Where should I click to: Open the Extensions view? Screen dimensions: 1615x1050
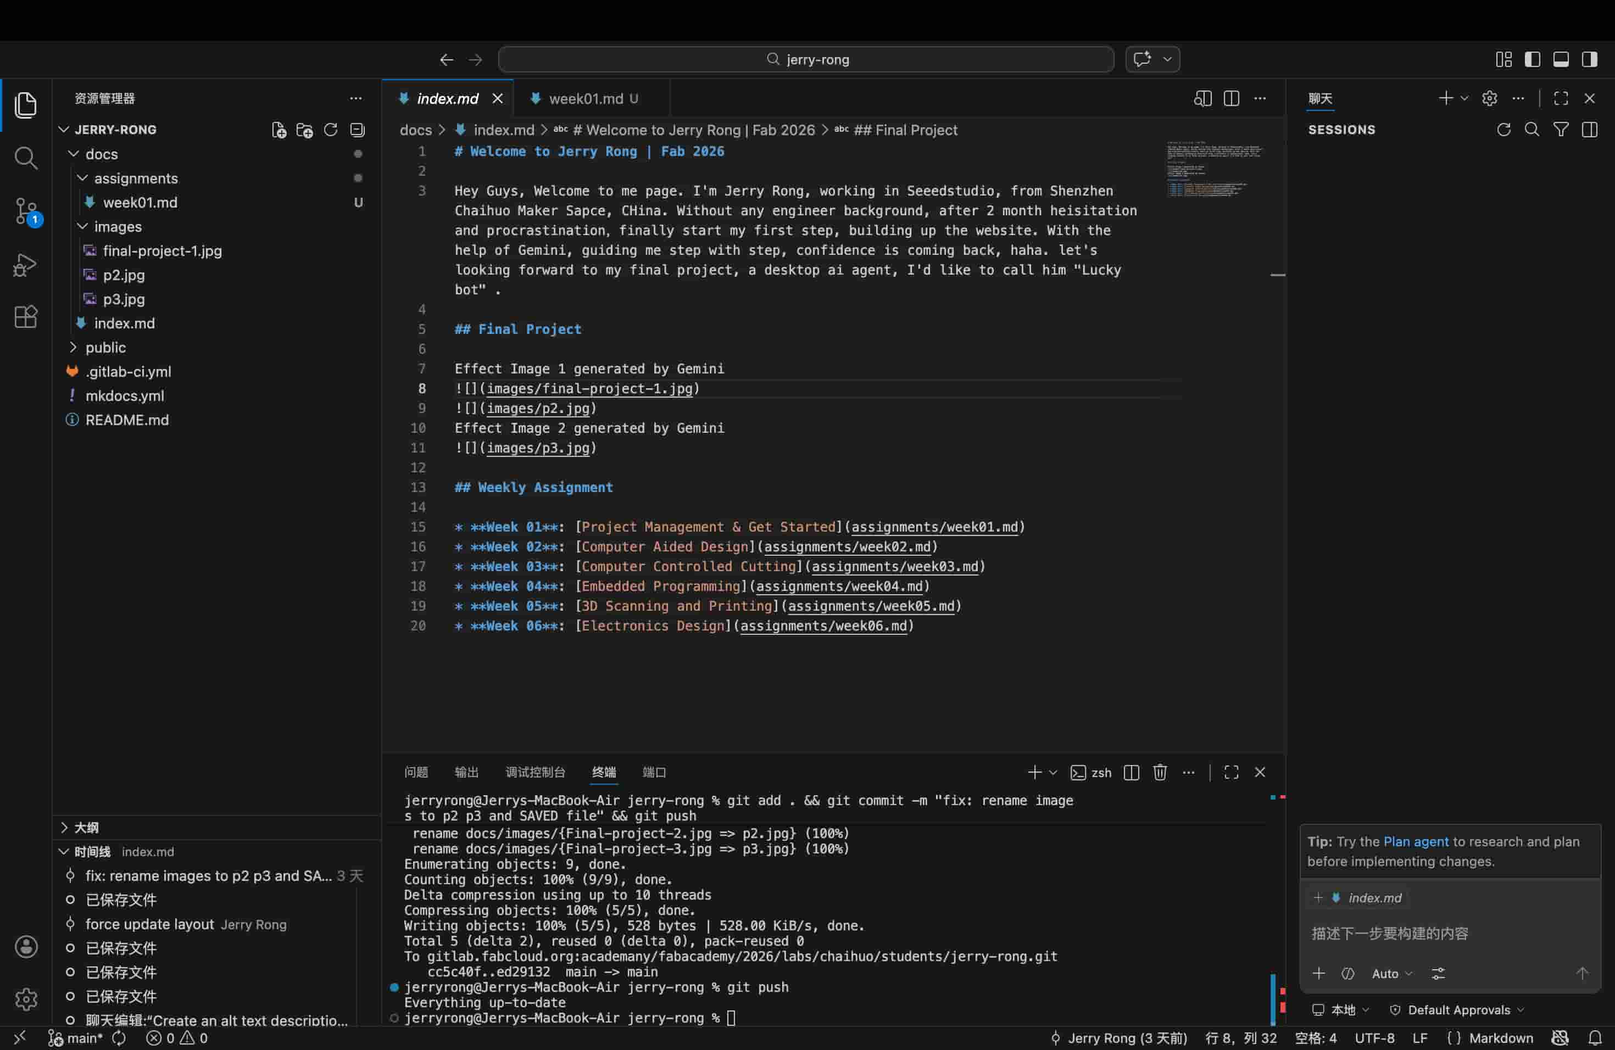(x=26, y=317)
